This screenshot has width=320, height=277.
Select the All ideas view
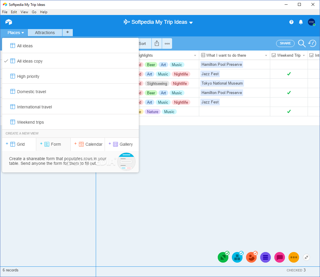[x=70, y=46]
